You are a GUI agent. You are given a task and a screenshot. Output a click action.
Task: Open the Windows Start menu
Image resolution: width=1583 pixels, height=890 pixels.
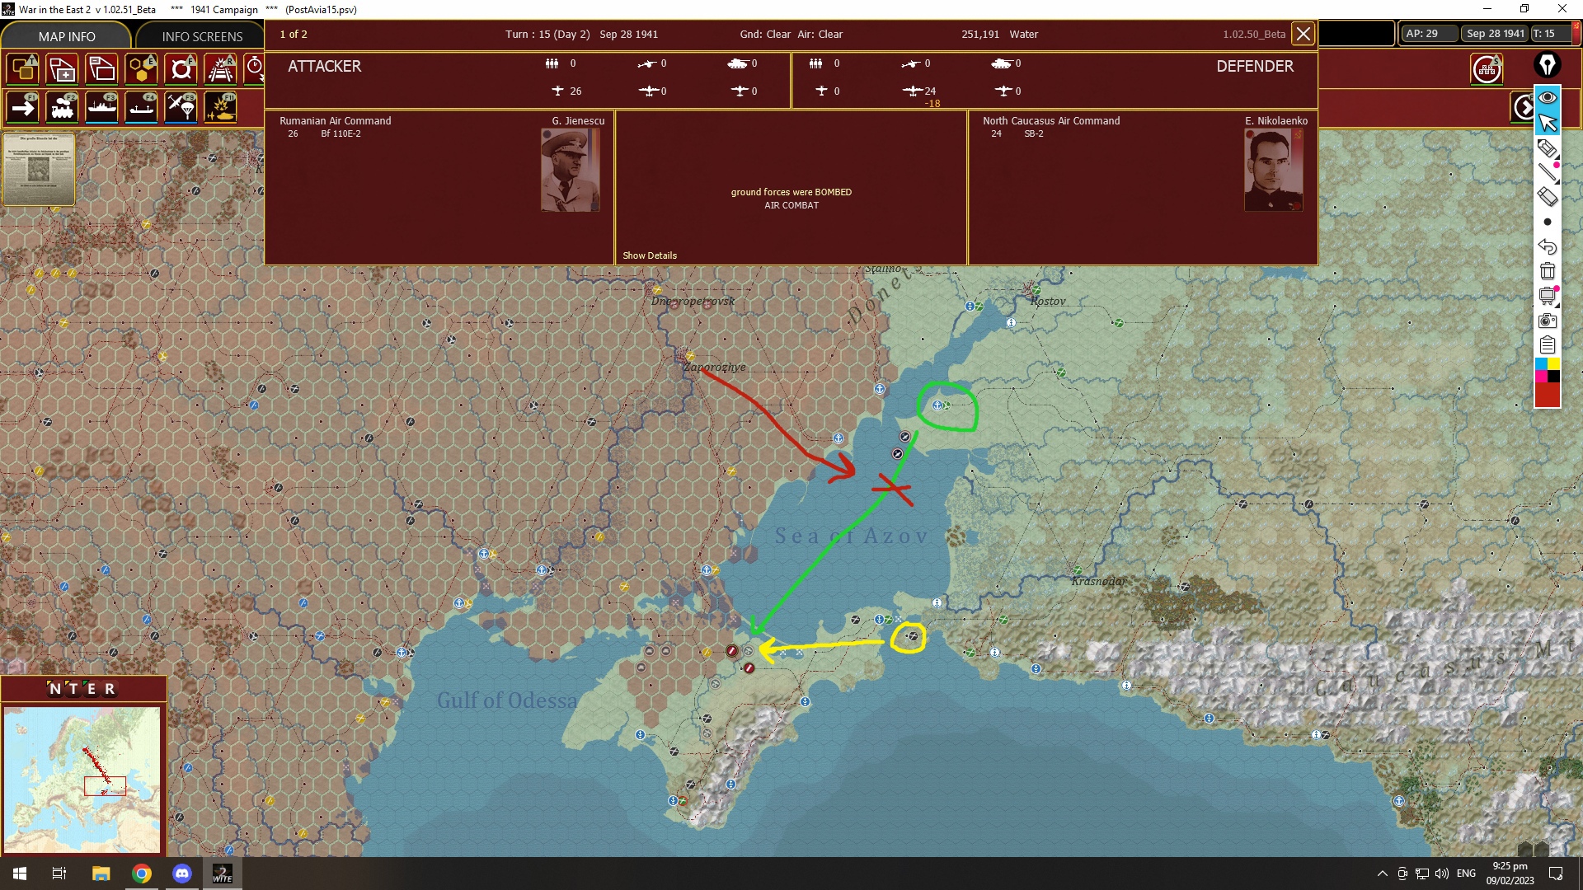point(20,874)
